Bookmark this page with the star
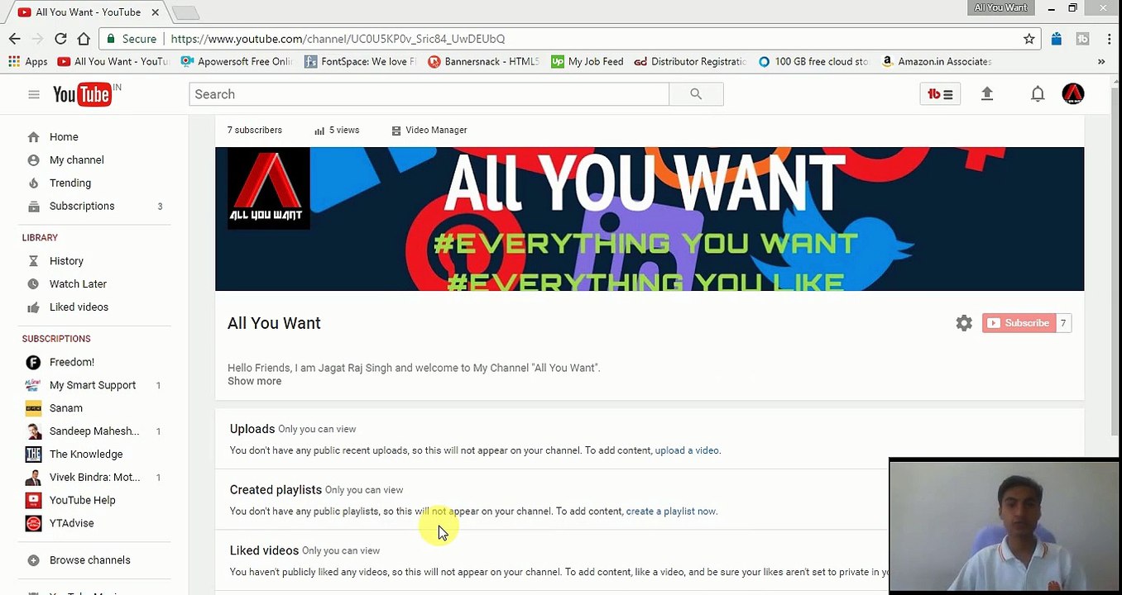 point(1029,39)
